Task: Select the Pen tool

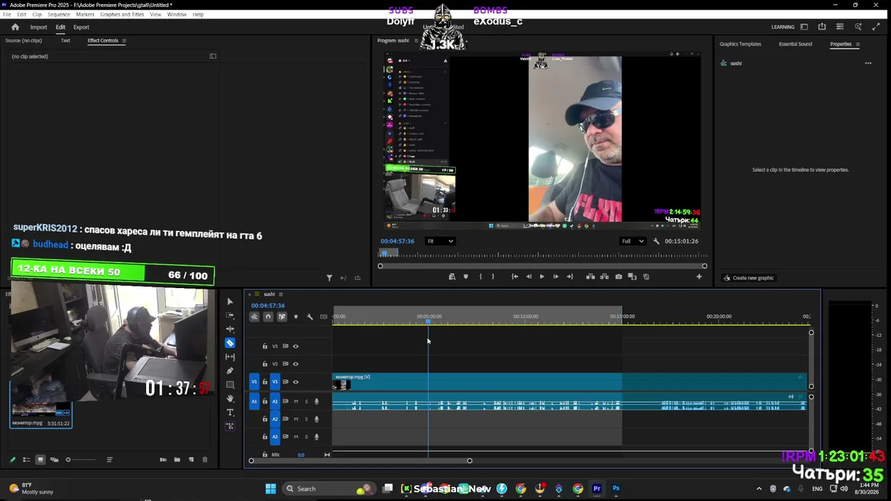Action: [x=230, y=371]
